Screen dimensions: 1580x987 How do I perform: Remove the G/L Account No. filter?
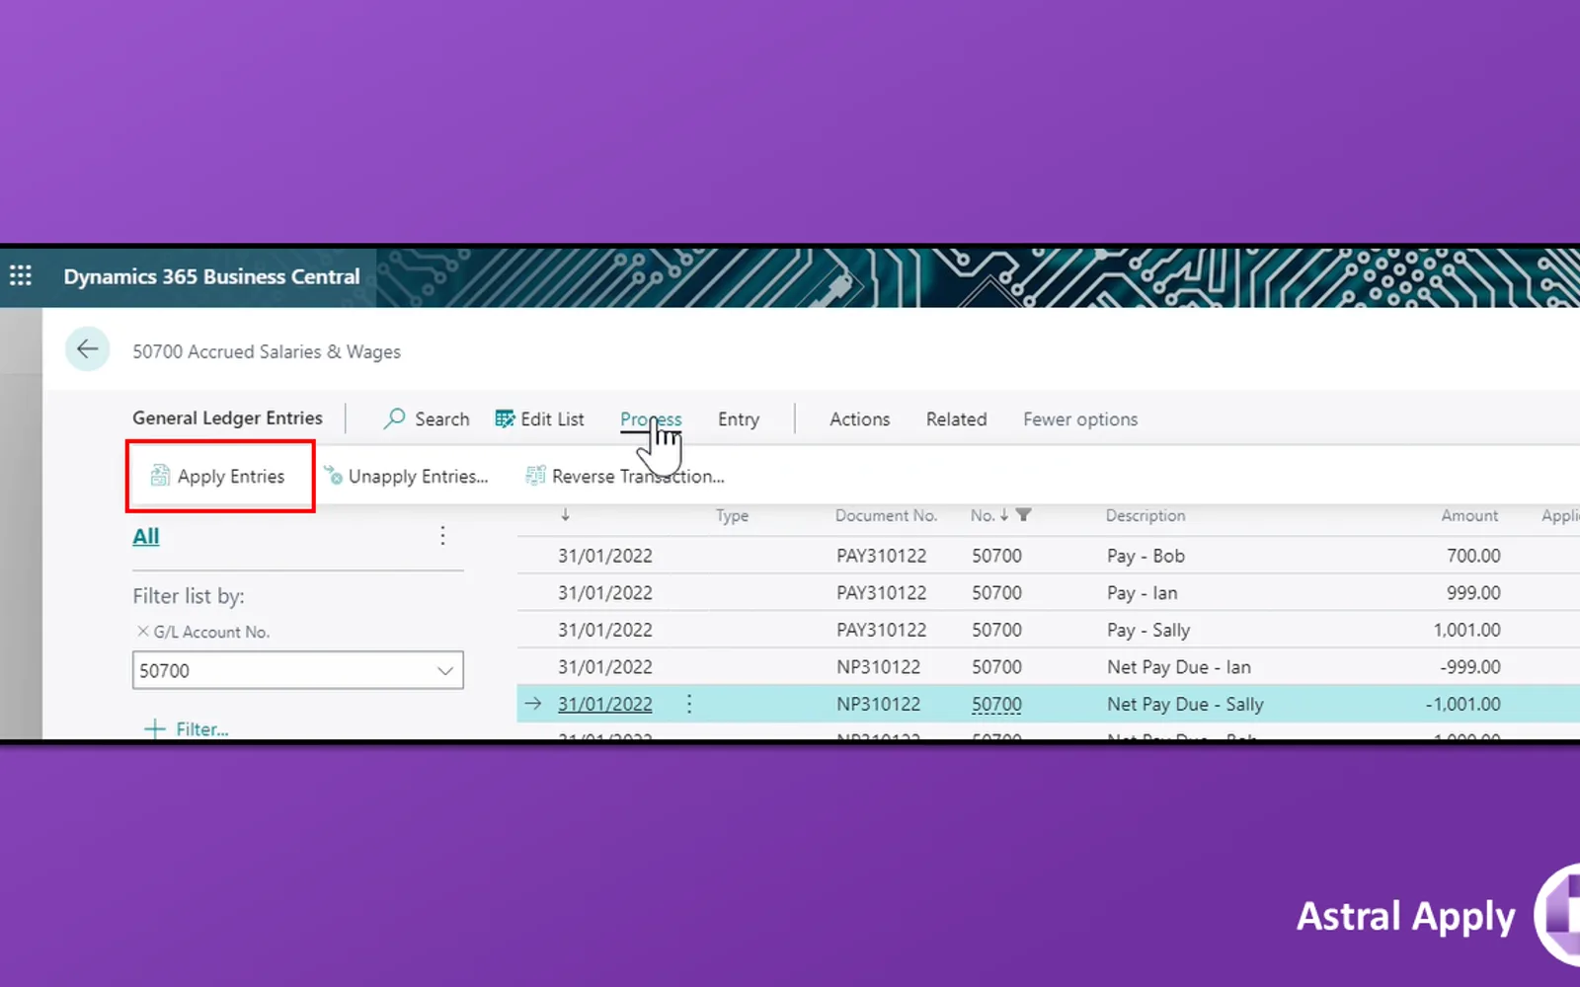pyautogui.click(x=143, y=632)
